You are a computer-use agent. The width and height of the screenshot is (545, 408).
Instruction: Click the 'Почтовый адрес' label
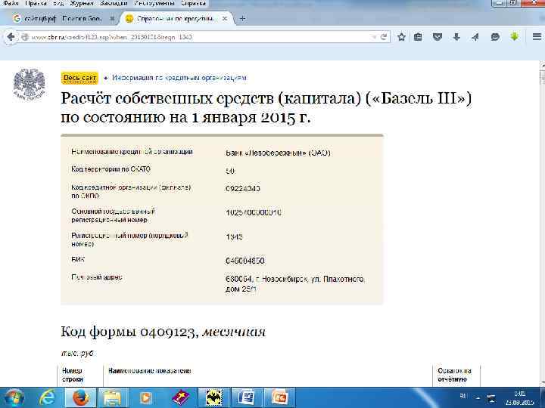click(x=97, y=277)
